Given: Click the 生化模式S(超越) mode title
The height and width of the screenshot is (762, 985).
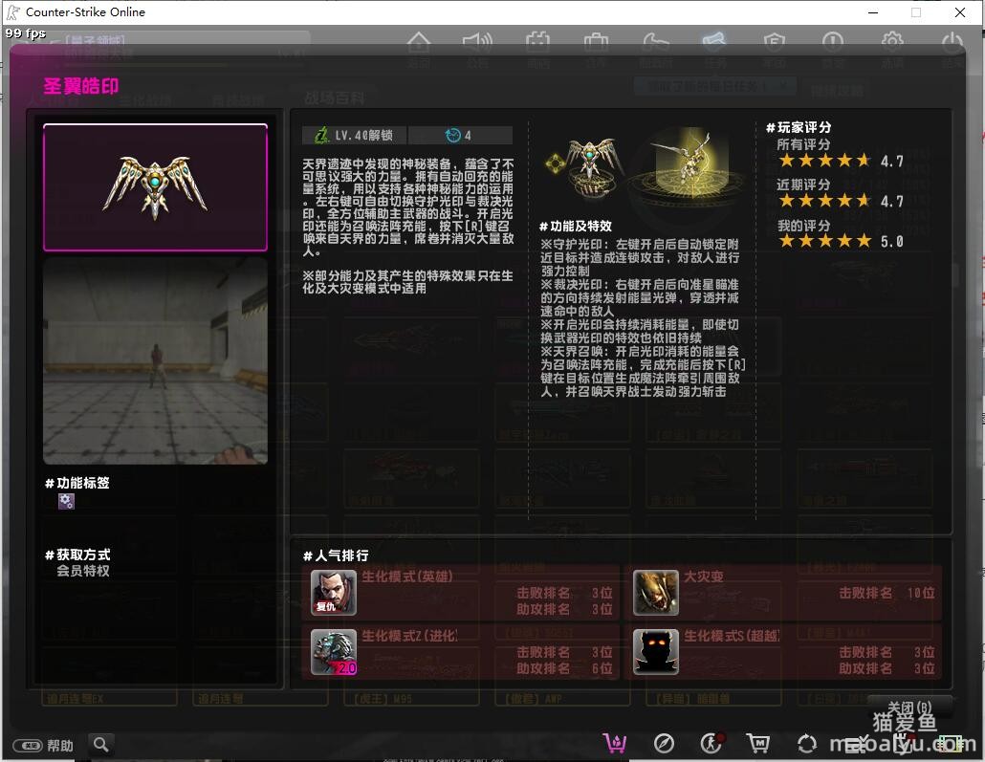Looking at the screenshot, I should point(732,636).
